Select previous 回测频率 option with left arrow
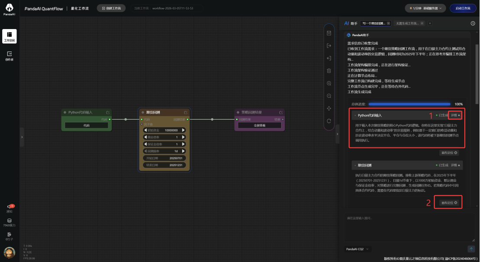The width and height of the screenshot is (480, 262). pos(146,151)
